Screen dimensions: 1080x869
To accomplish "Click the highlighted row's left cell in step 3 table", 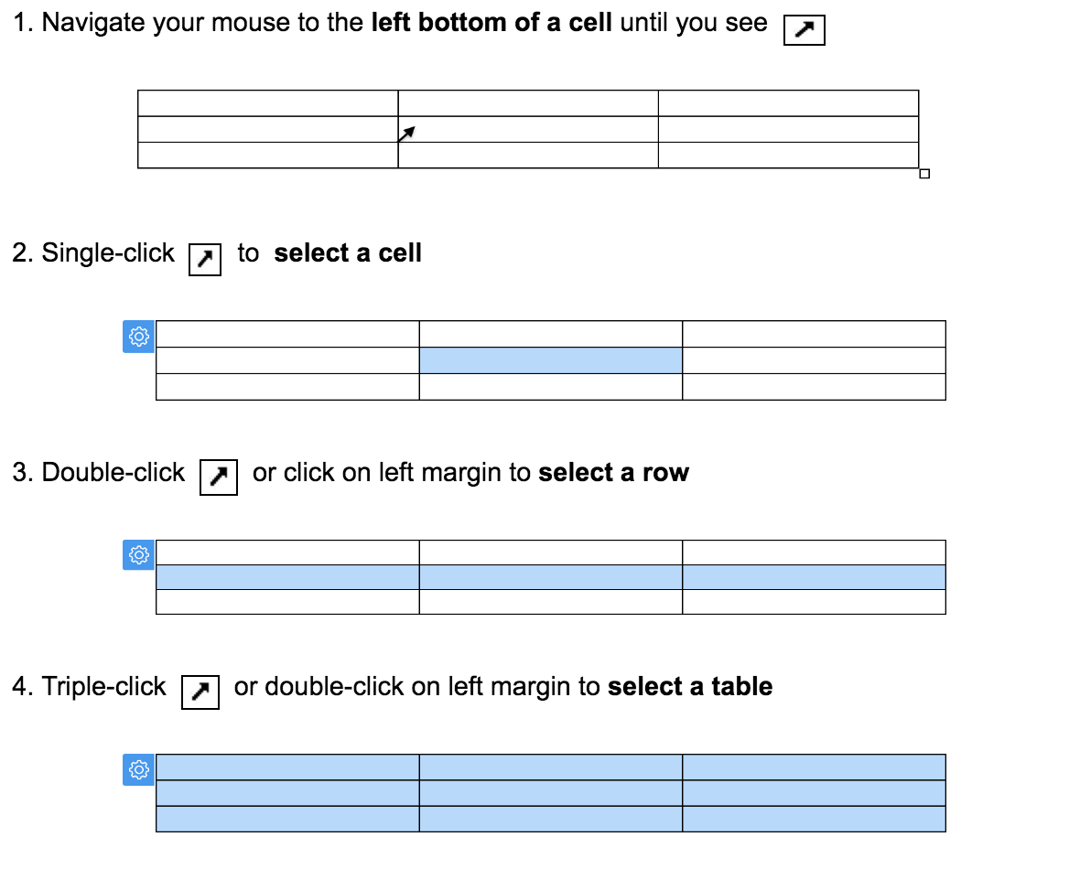I will pyautogui.click(x=287, y=577).
